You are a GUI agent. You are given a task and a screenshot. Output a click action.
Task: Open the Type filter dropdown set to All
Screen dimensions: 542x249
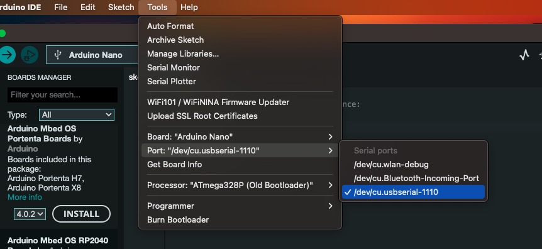[76, 115]
